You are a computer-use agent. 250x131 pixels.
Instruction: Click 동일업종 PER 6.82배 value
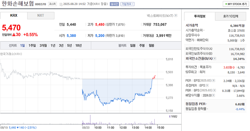[240, 104]
